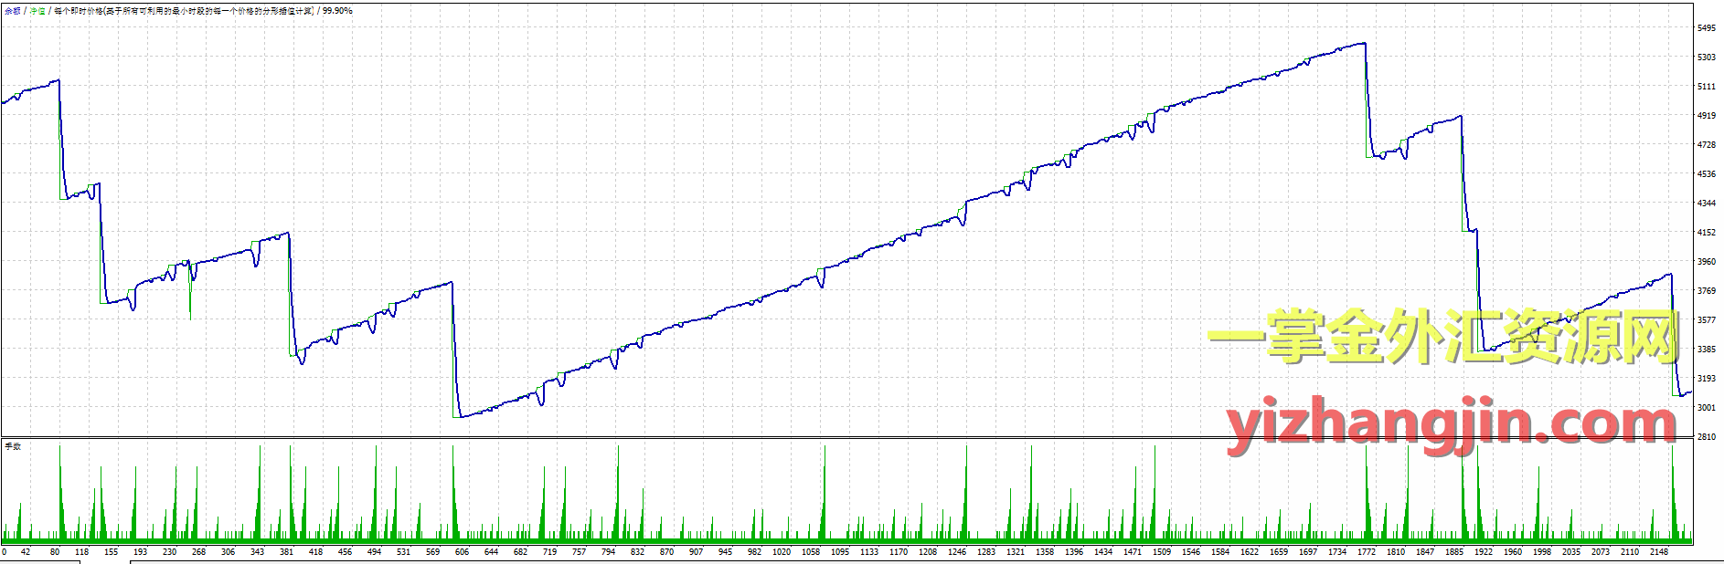Click trade number 2035 on the bottom axis
The image size is (1724, 564).
tap(1571, 552)
